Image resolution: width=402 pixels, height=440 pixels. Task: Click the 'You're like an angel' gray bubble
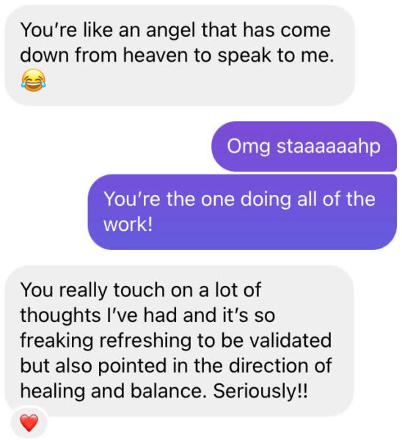click(x=180, y=56)
